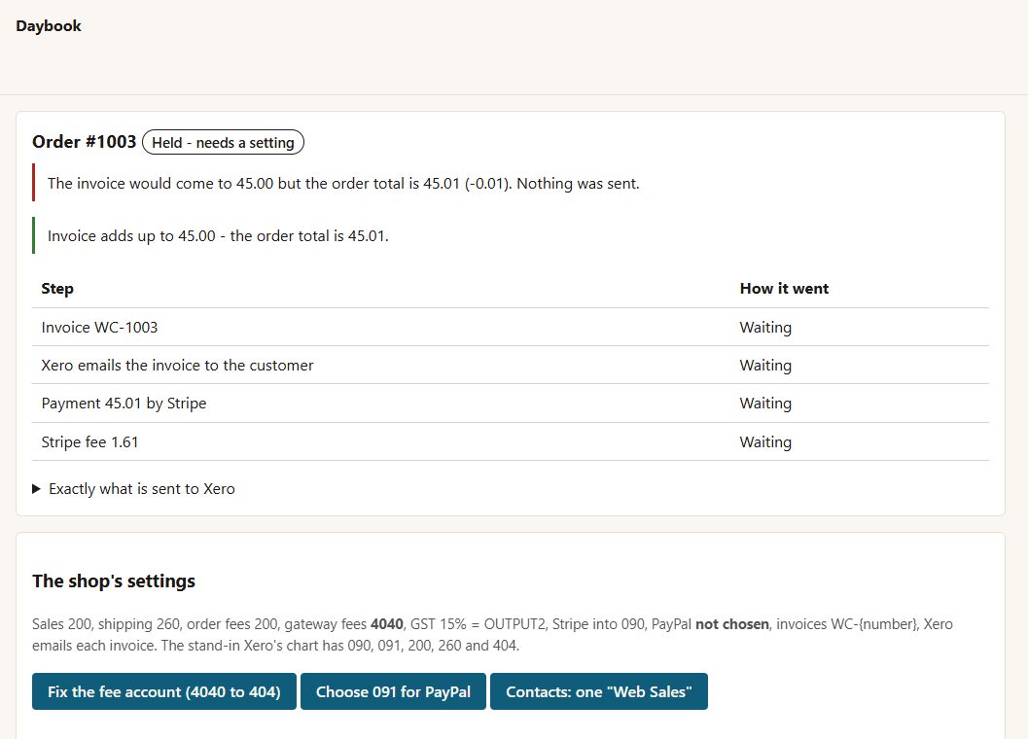Screen dimensions: 1028x739
Task: Select the "Order #1003" heading
Action: click(x=84, y=142)
